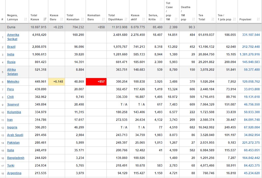
Task: Click Spanyol population 46.756.550
Action: (x=252, y=105)
